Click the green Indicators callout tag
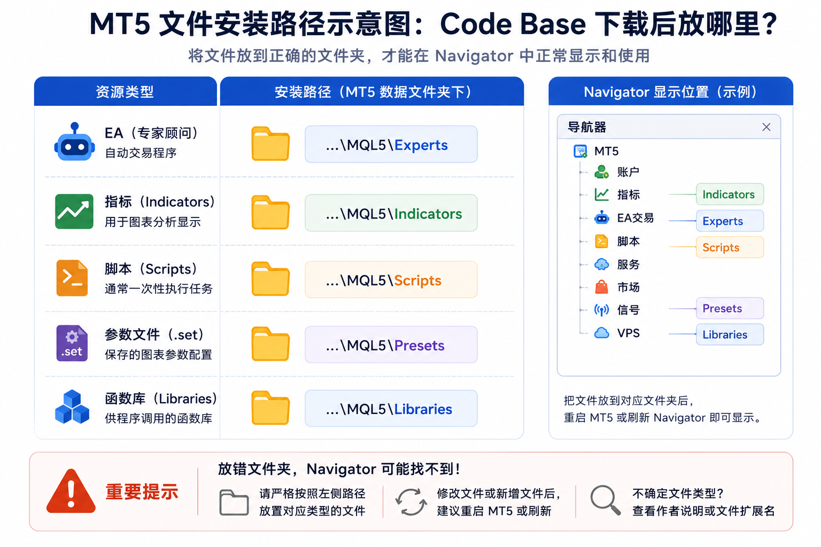This screenshot has height=547, width=821. click(730, 194)
